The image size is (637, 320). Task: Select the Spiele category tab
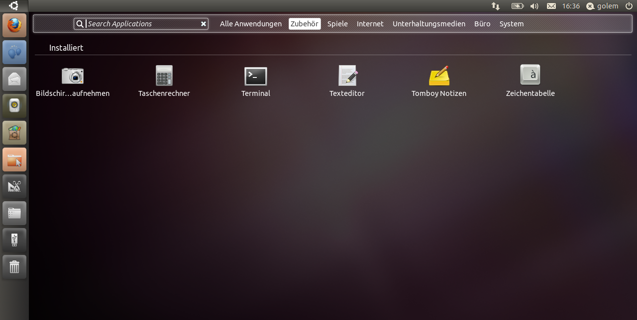[337, 24]
